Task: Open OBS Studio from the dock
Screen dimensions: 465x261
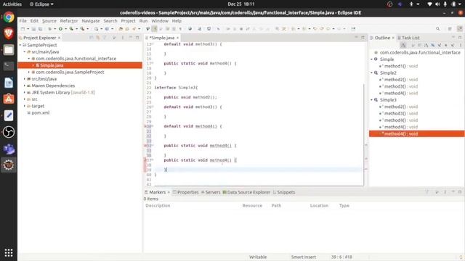Action: click(x=9, y=132)
